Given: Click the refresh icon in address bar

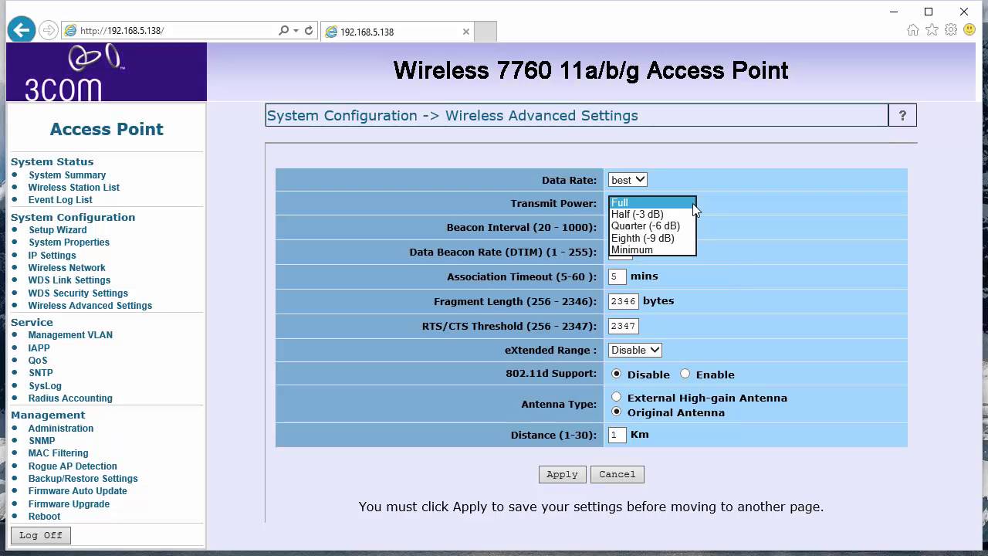Looking at the screenshot, I should click(x=309, y=31).
